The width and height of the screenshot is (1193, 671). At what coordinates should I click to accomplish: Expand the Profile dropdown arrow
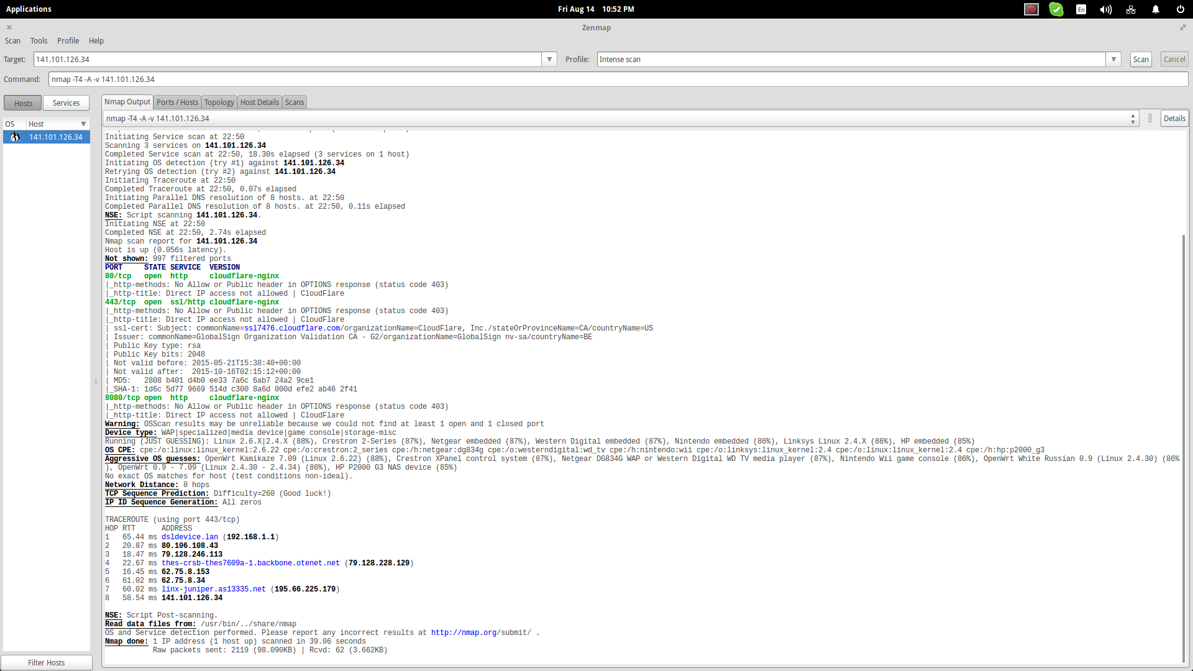click(x=1113, y=60)
